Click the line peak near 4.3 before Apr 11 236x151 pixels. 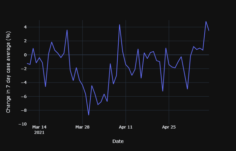click(119, 25)
